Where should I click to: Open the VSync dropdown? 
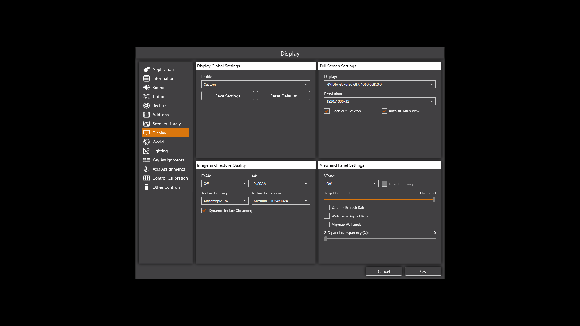(351, 184)
